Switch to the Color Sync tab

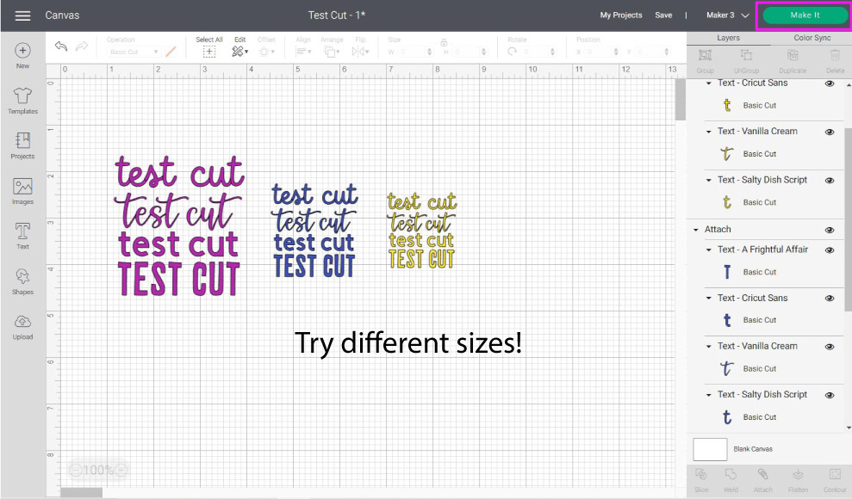tap(812, 38)
